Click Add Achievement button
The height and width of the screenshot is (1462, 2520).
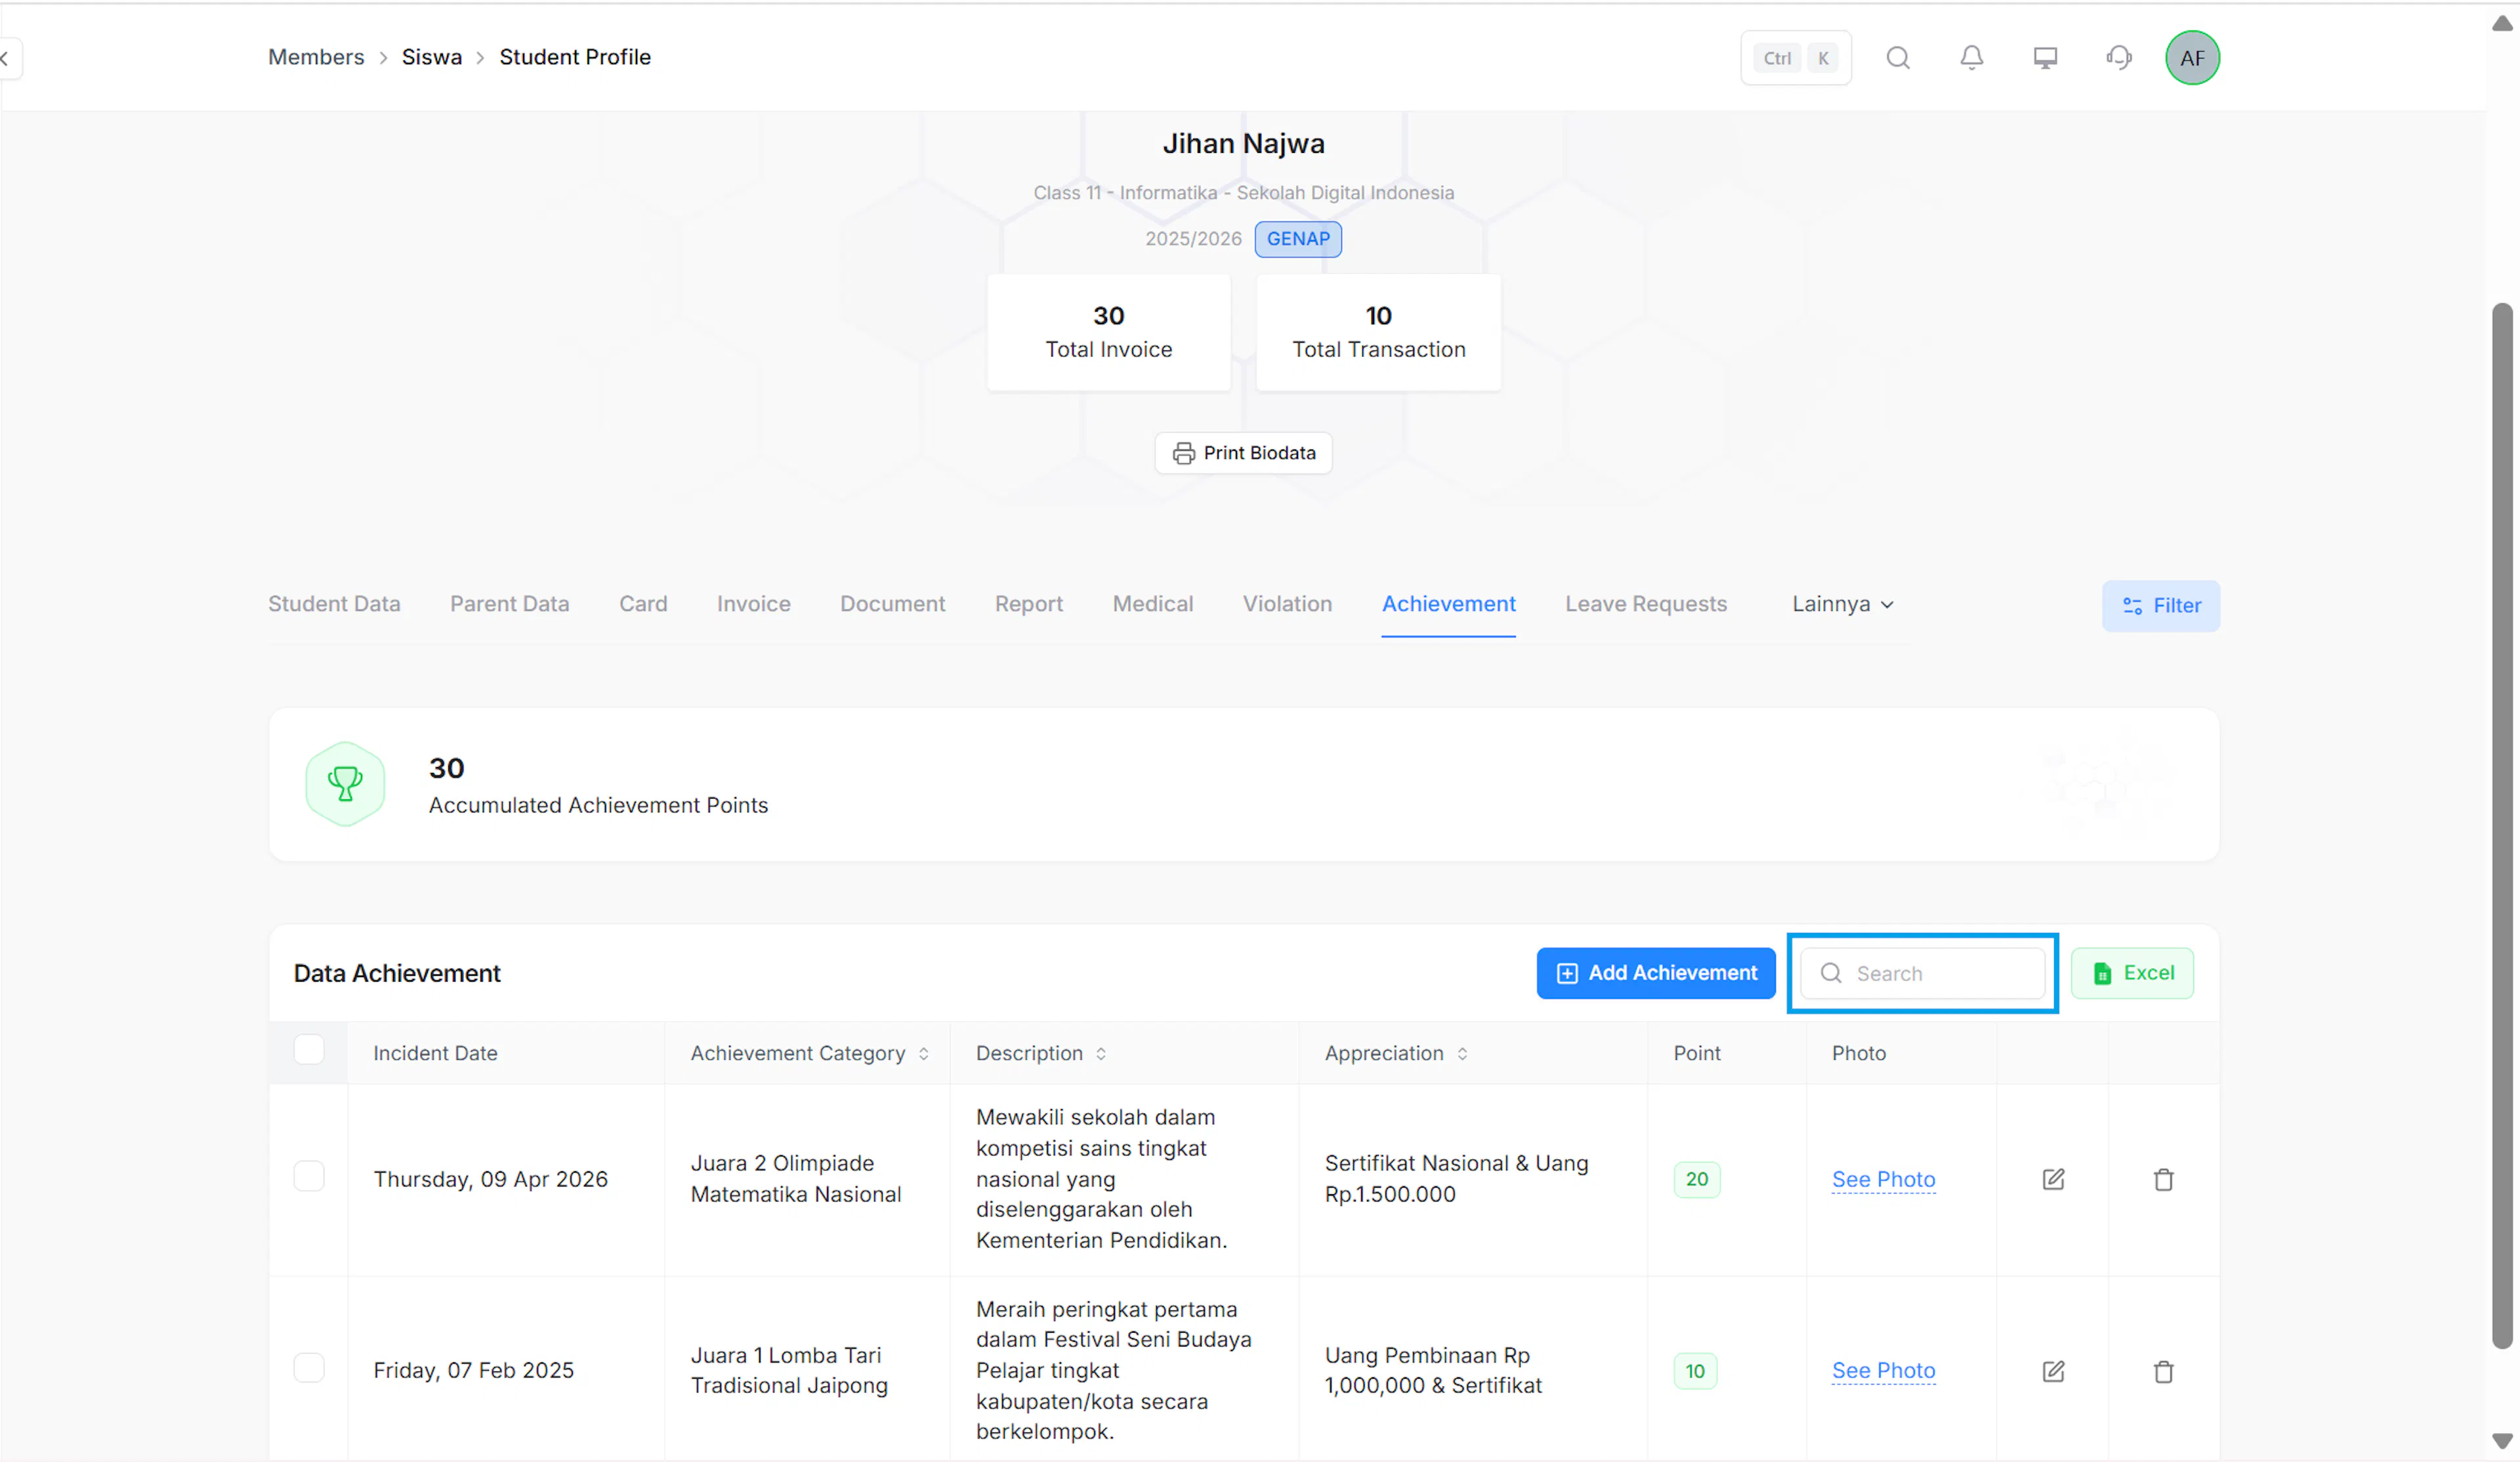tap(1656, 973)
